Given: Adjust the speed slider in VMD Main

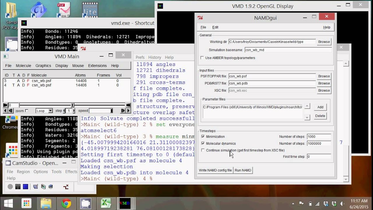Looking at the screenshot, I should [x=101, y=111].
